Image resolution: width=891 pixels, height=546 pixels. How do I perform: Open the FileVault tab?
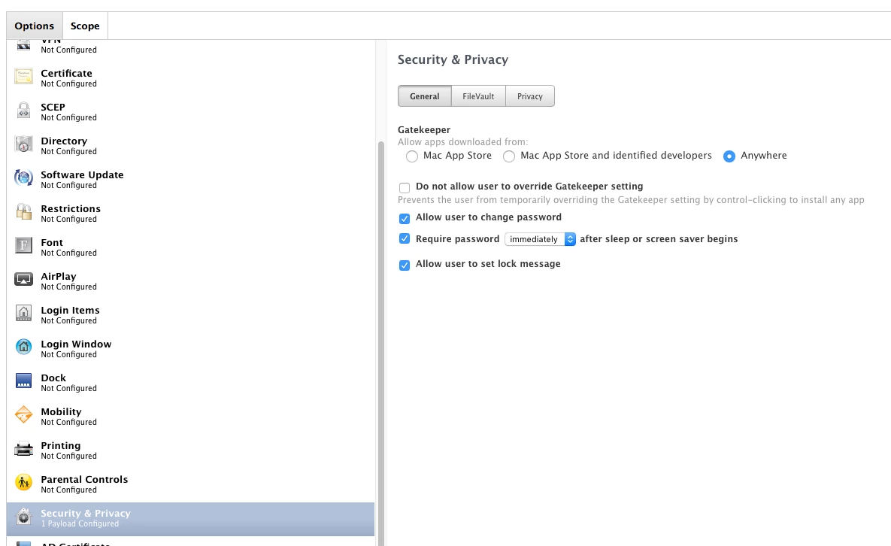pyautogui.click(x=478, y=96)
